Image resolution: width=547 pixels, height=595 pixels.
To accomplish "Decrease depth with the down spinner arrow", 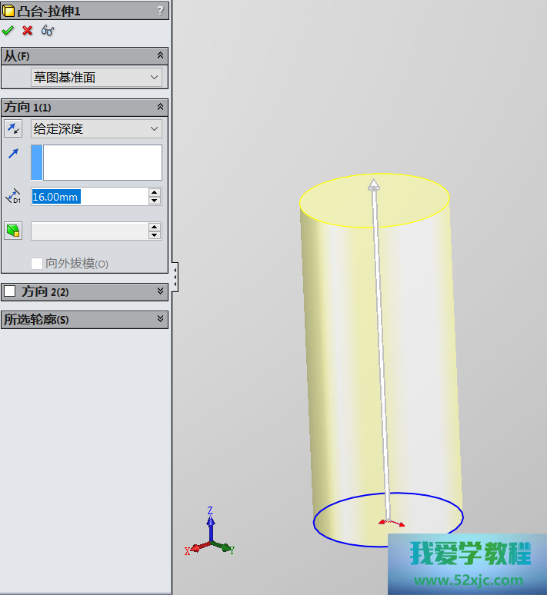I will click(155, 201).
